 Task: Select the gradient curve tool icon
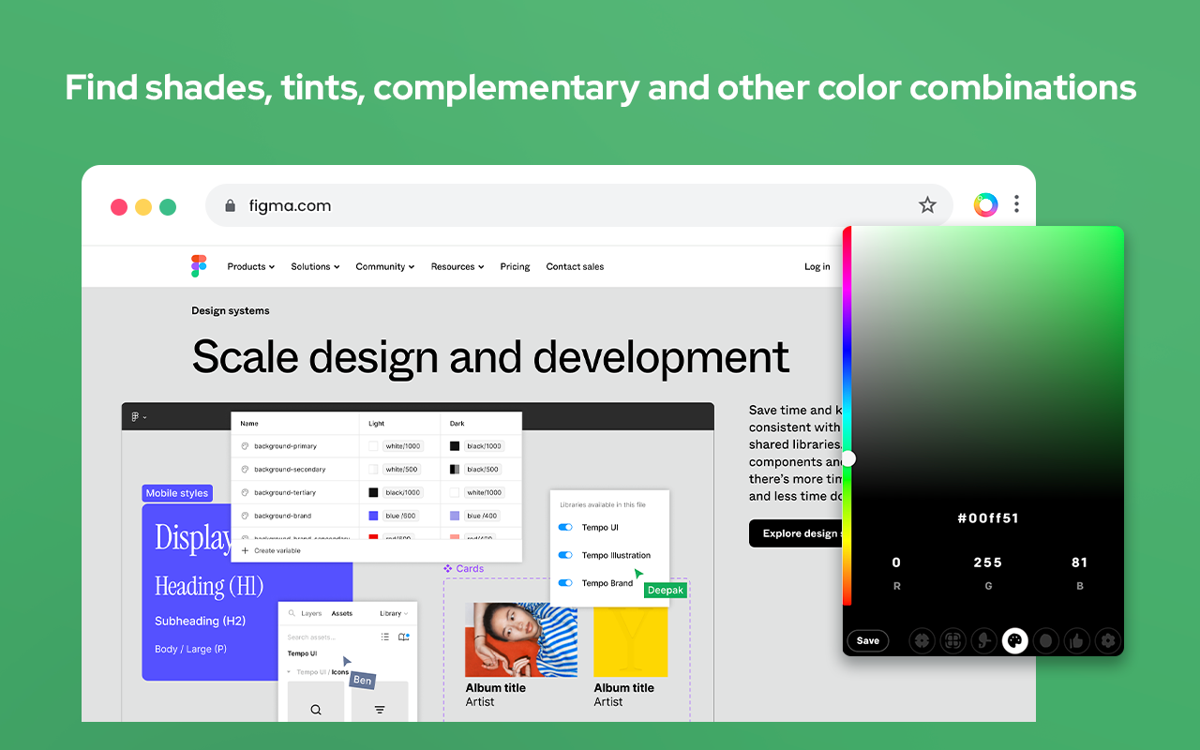[983, 641]
